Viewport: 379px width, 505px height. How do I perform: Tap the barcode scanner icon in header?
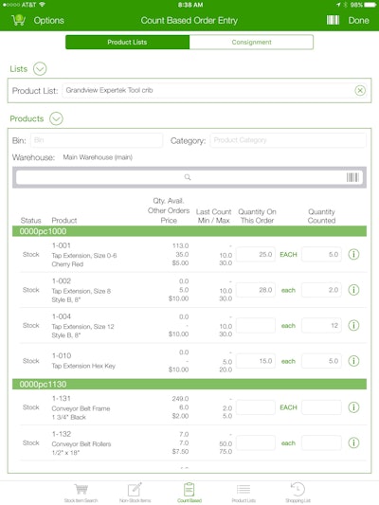point(333,20)
